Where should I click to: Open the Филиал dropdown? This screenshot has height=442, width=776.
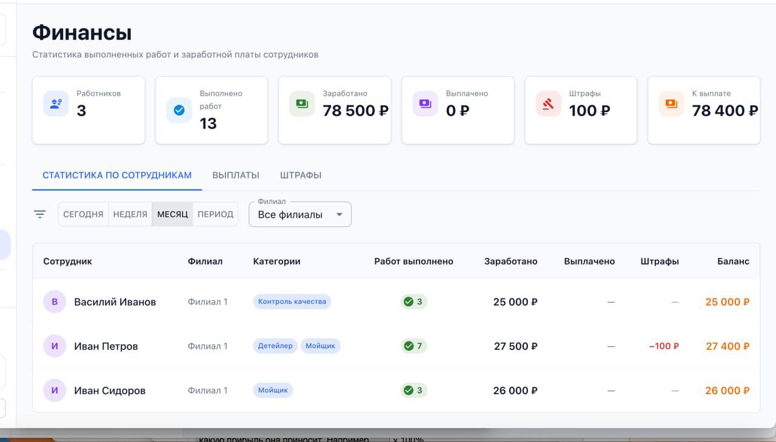pyautogui.click(x=300, y=214)
